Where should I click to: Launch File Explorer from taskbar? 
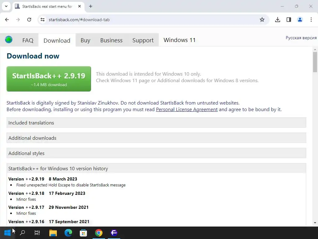tap(53, 233)
